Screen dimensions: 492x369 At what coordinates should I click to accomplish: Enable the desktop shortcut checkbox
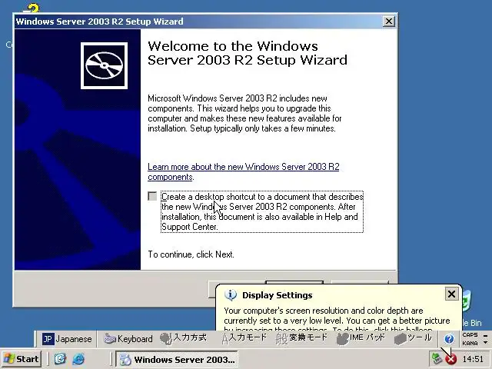tap(152, 197)
